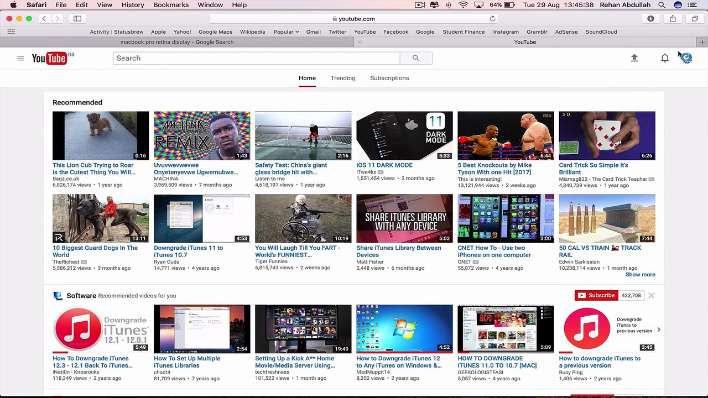The height and width of the screenshot is (398, 708).
Task: Play the Uvuvwevwevwe remix thumbnail
Action: click(x=202, y=135)
